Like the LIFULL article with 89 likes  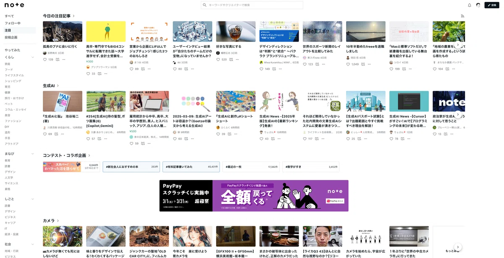click(x=131, y=69)
